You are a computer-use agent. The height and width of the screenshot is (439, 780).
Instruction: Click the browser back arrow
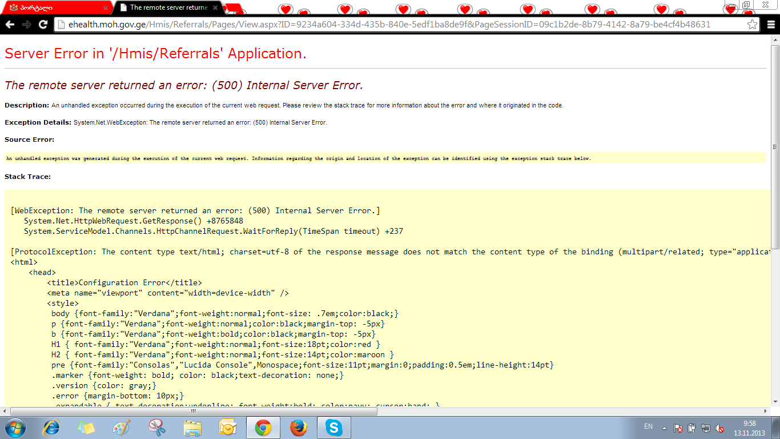pos(10,25)
